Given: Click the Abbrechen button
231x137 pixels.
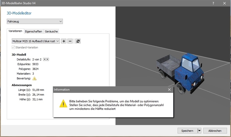Looking at the screenshot, I should tap(215, 131).
